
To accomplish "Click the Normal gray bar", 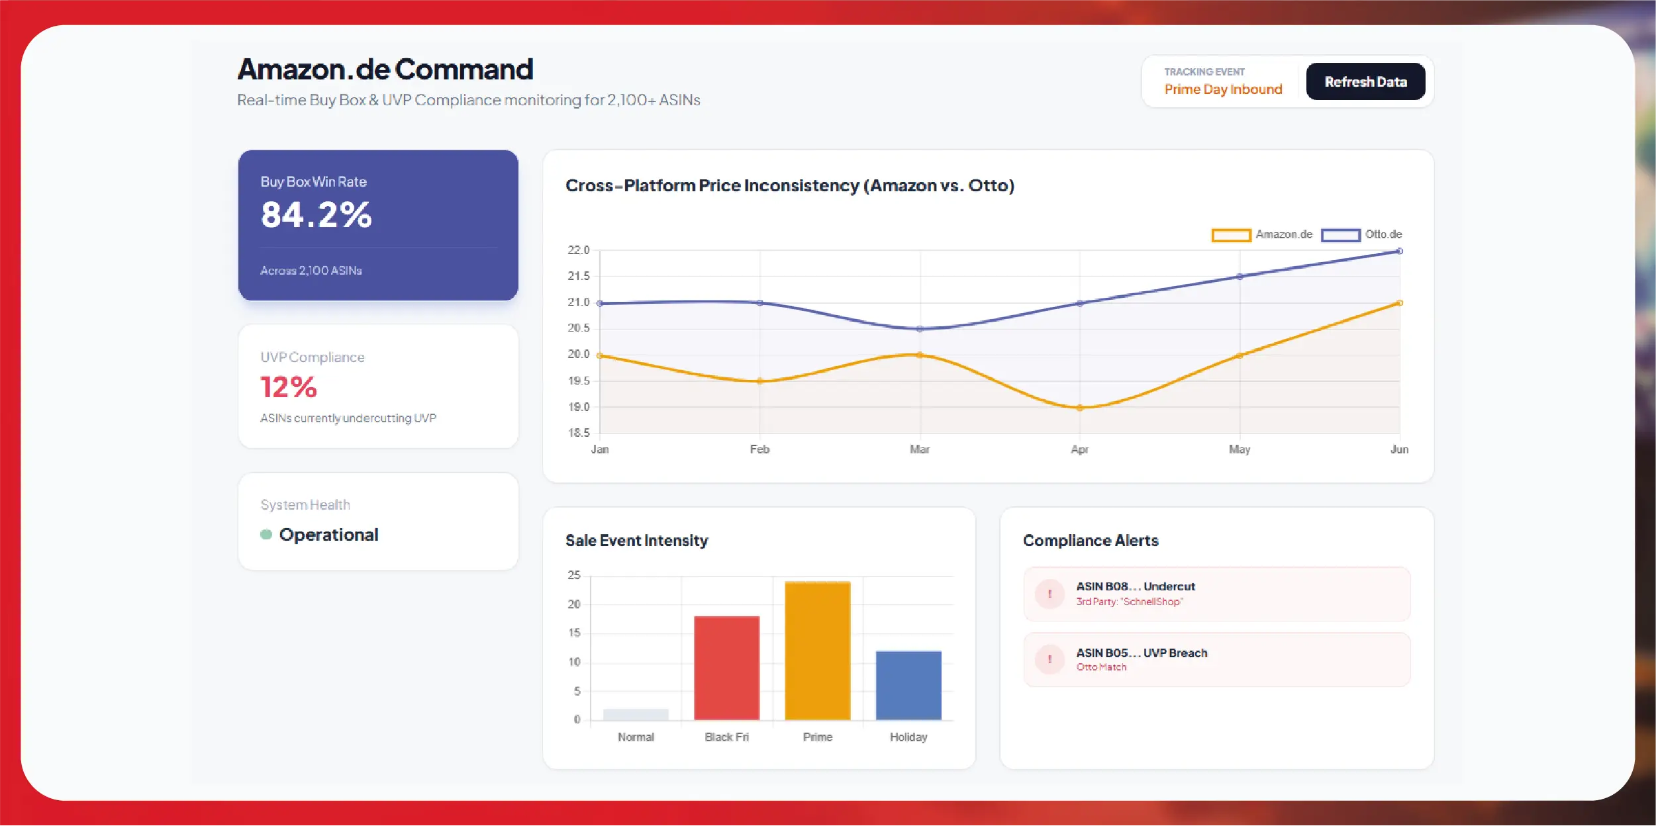I will pyautogui.click(x=636, y=714).
